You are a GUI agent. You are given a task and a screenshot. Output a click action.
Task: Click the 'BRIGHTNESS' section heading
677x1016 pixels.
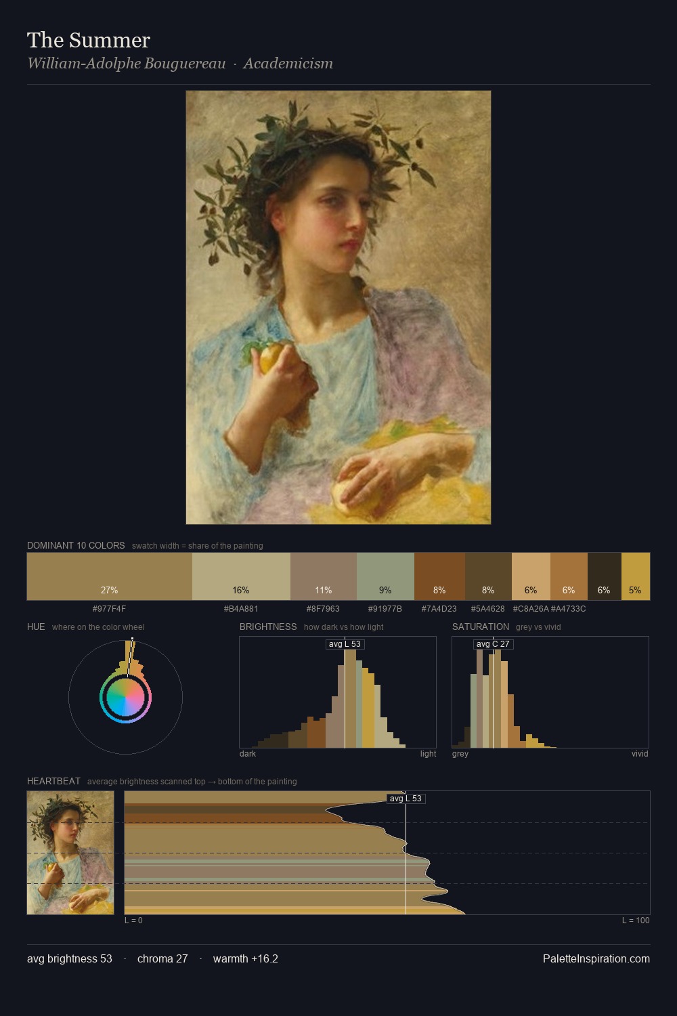[x=268, y=627]
